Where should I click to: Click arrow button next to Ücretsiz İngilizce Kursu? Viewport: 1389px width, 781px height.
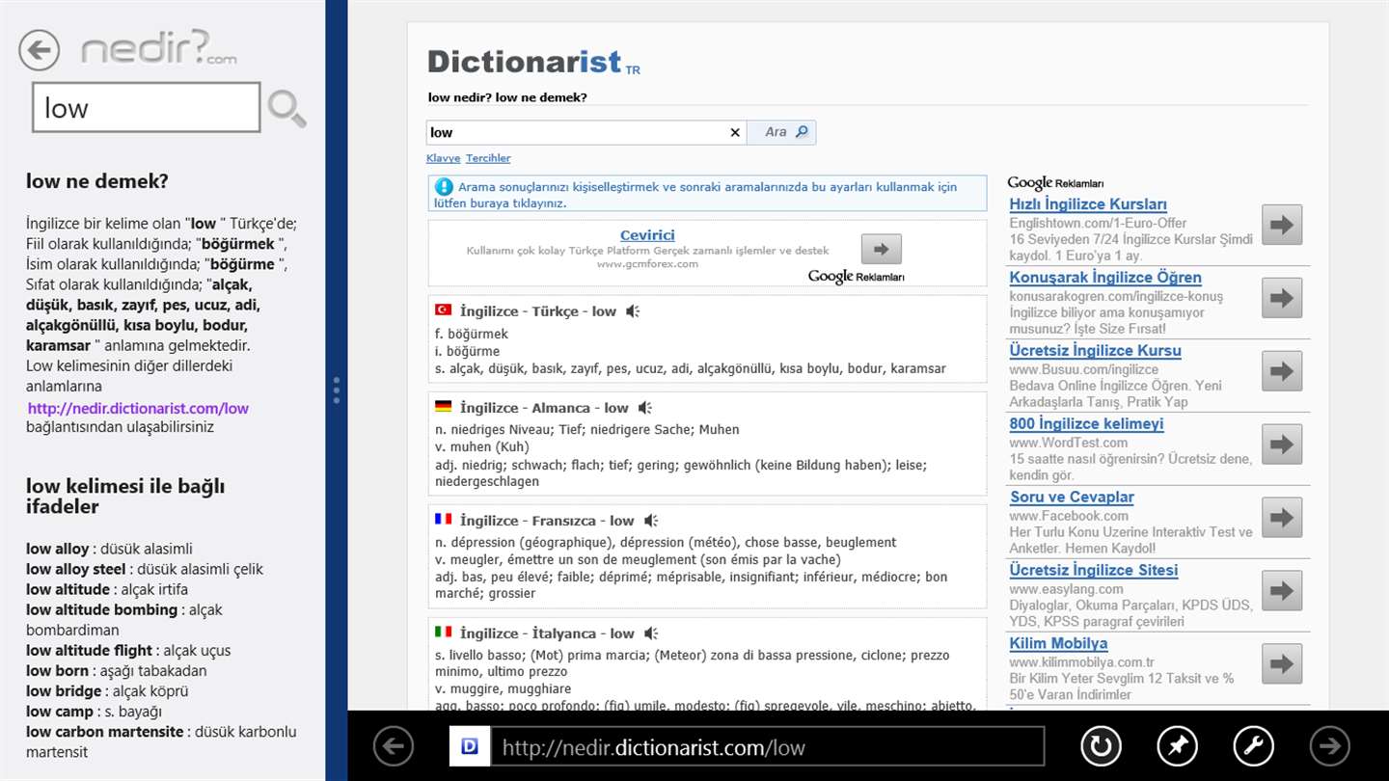[1281, 371]
